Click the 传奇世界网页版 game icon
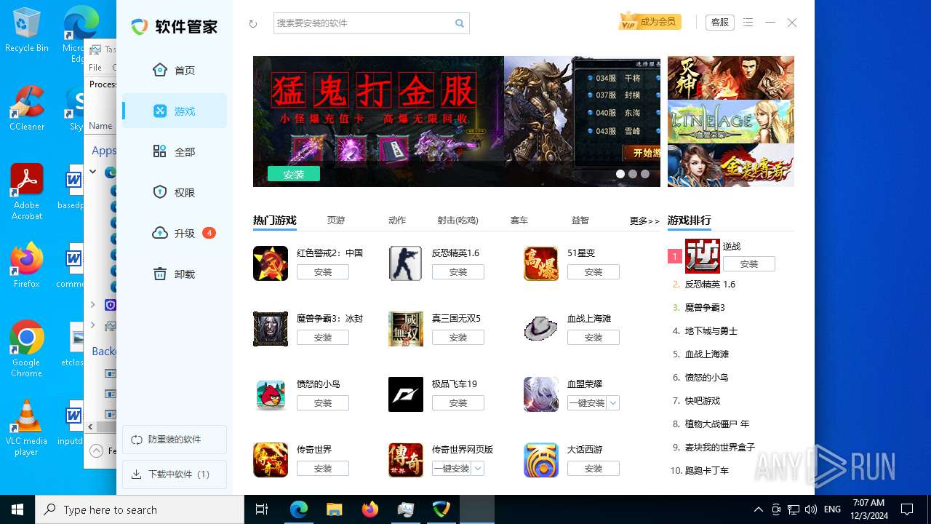Viewport: 931px width, 524px height. [406, 460]
